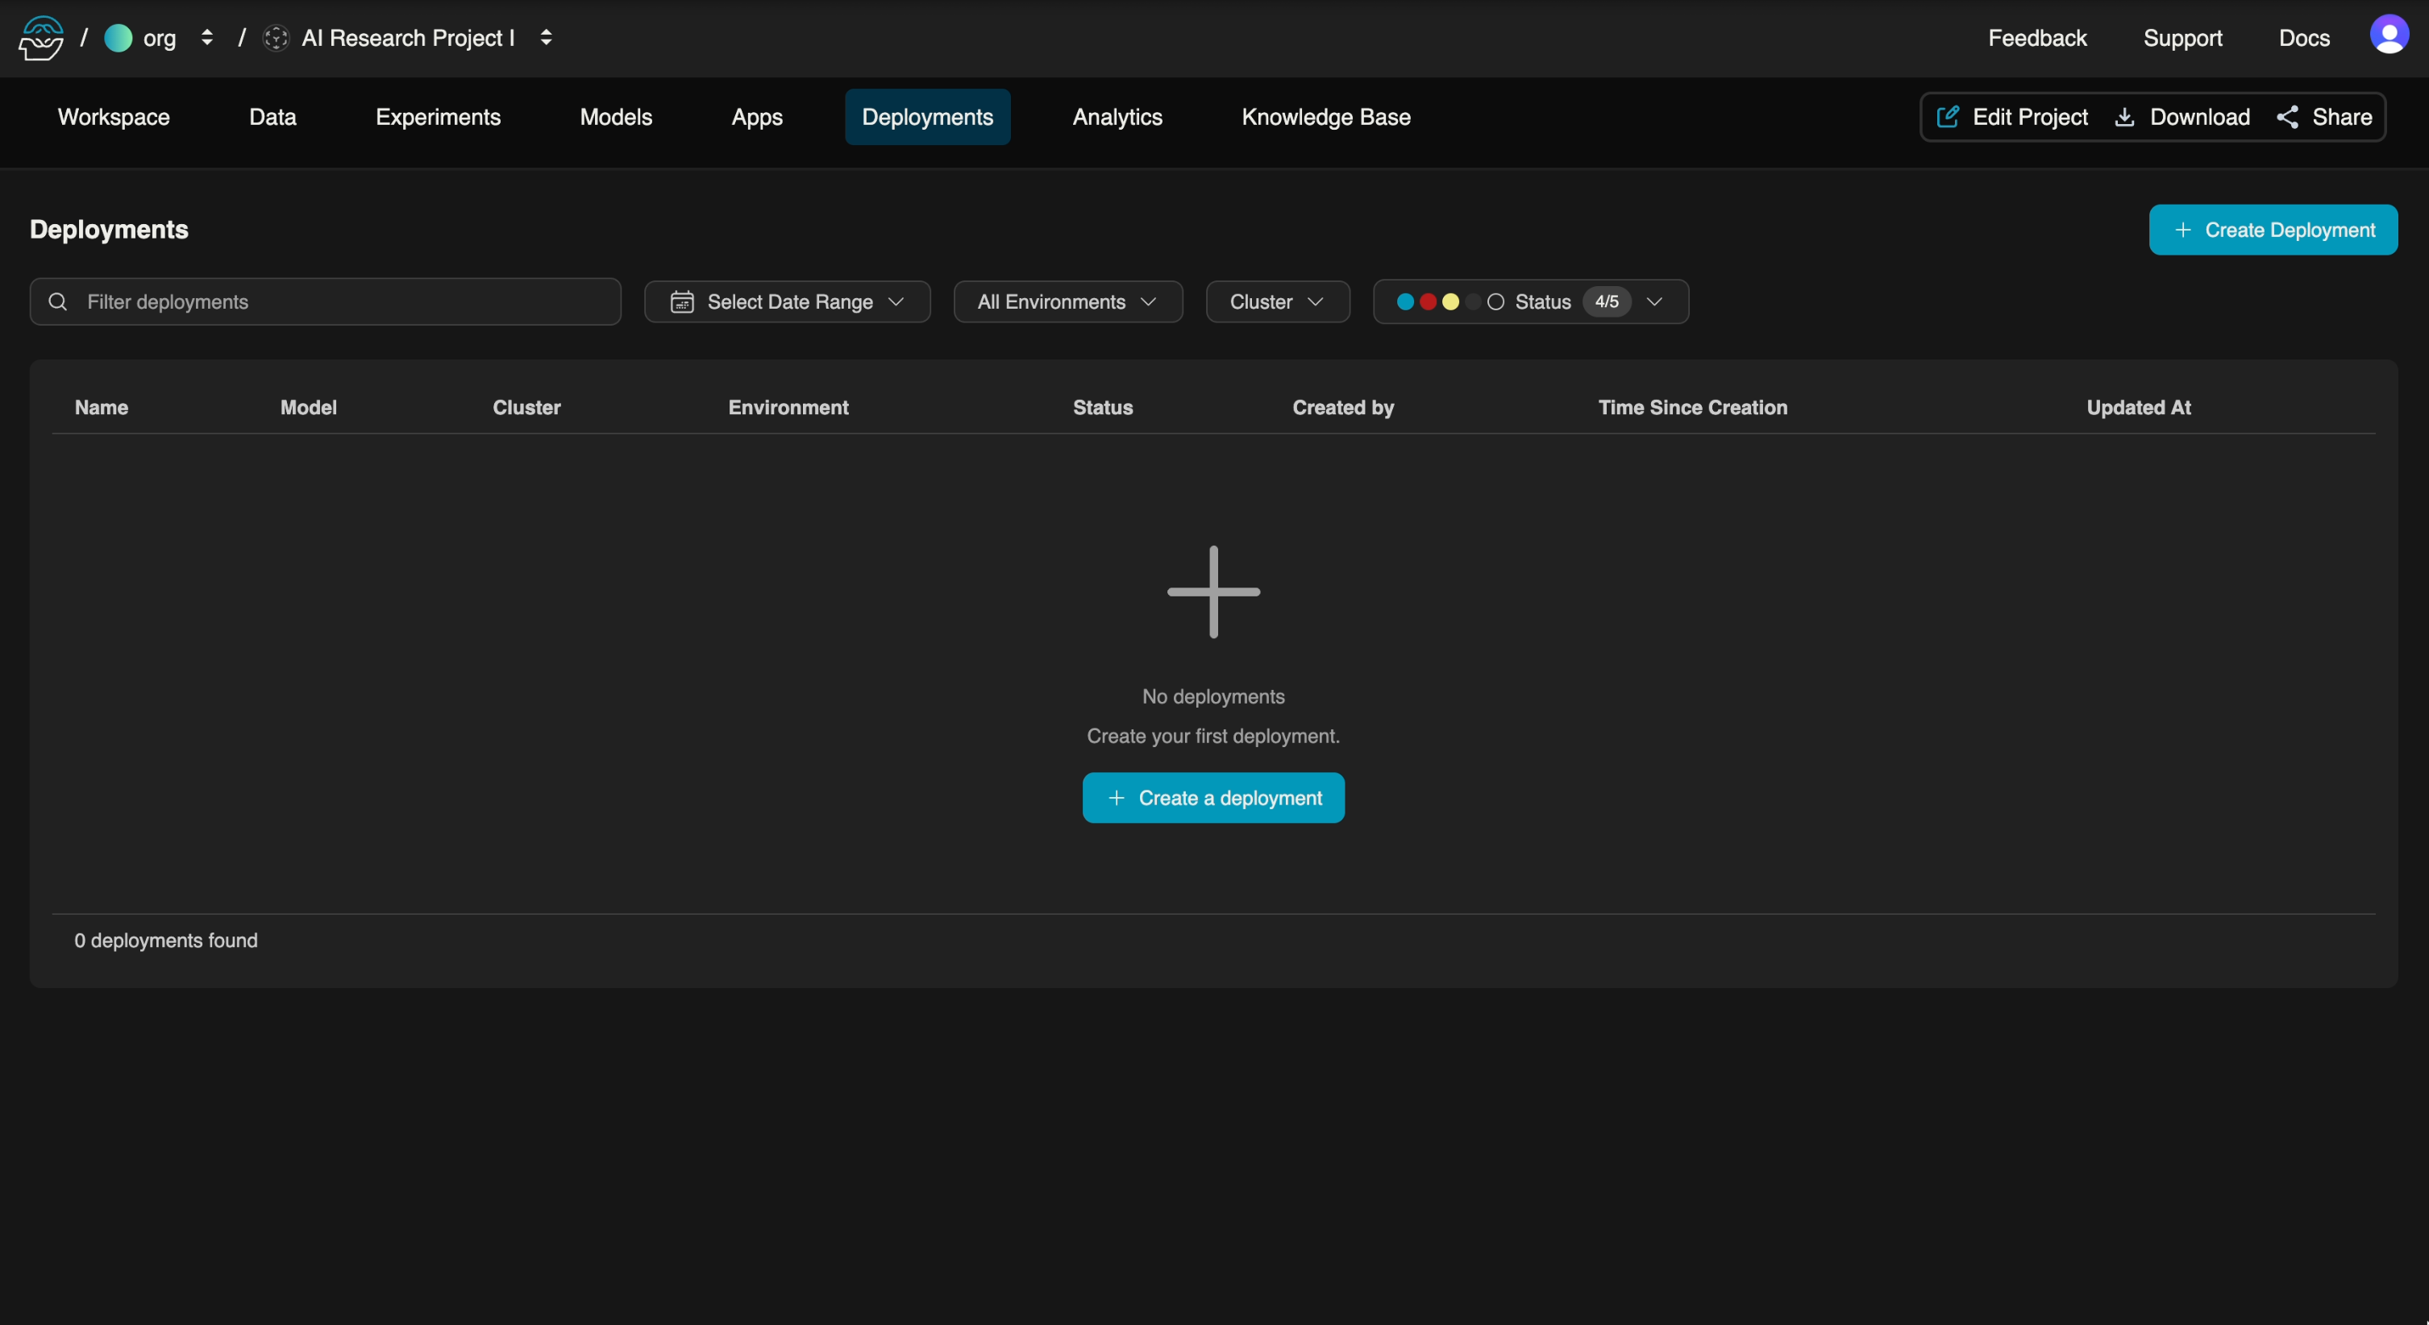Image resolution: width=2429 pixels, height=1325 pixels.
Task: Click the Download button
Action: pyautogui.click(x=2182, y=117)
